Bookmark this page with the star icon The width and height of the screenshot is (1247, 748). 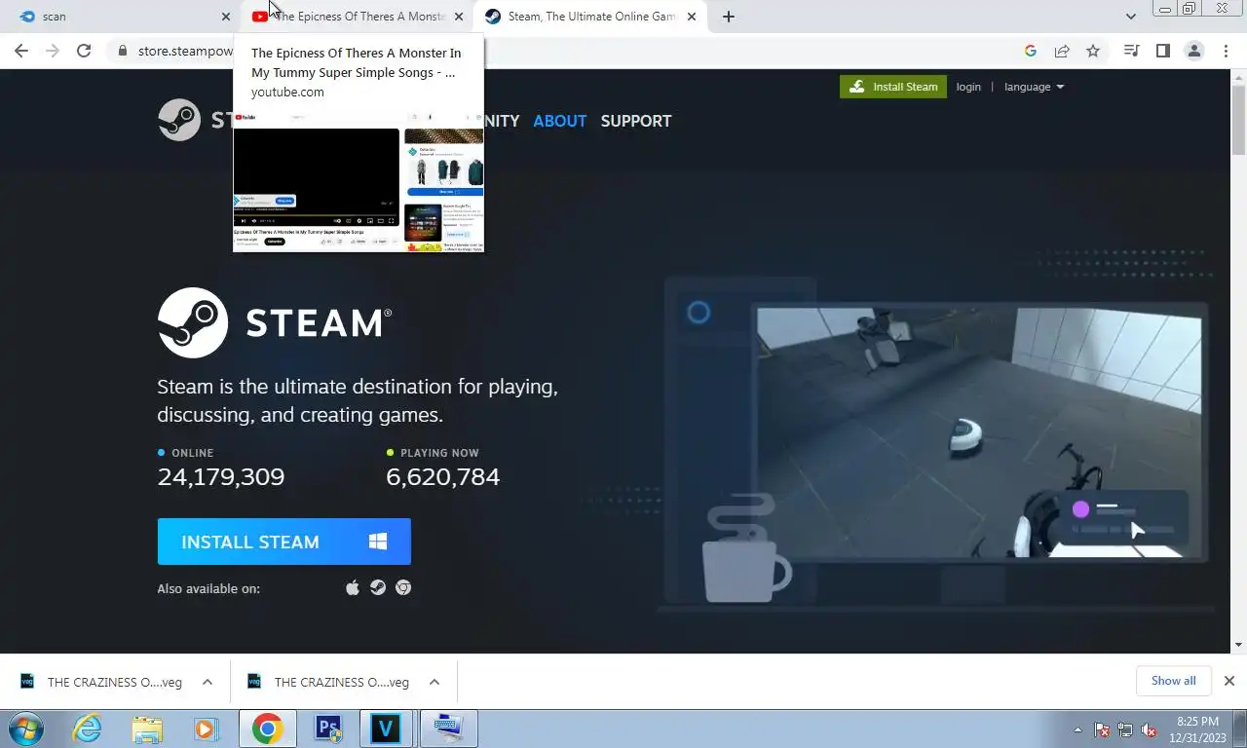[x=1093, y=51]
